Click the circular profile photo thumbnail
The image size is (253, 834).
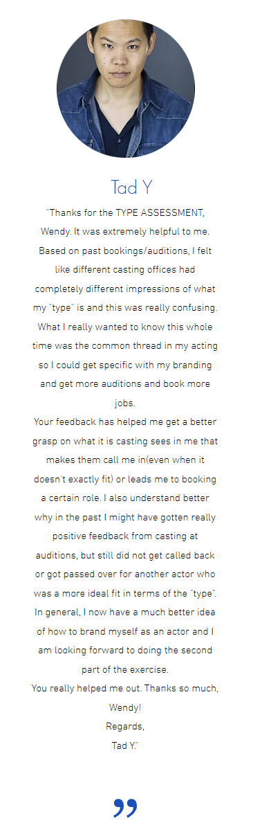point(126,88)
